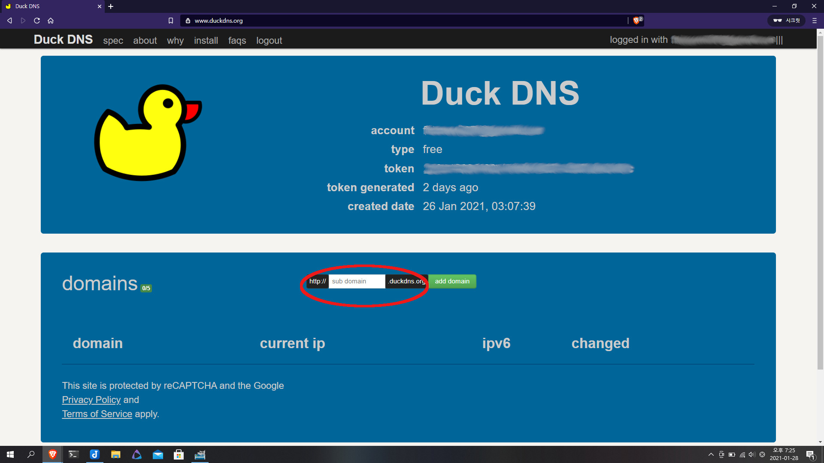Expand hidden system tray icons

coord(711,454)
